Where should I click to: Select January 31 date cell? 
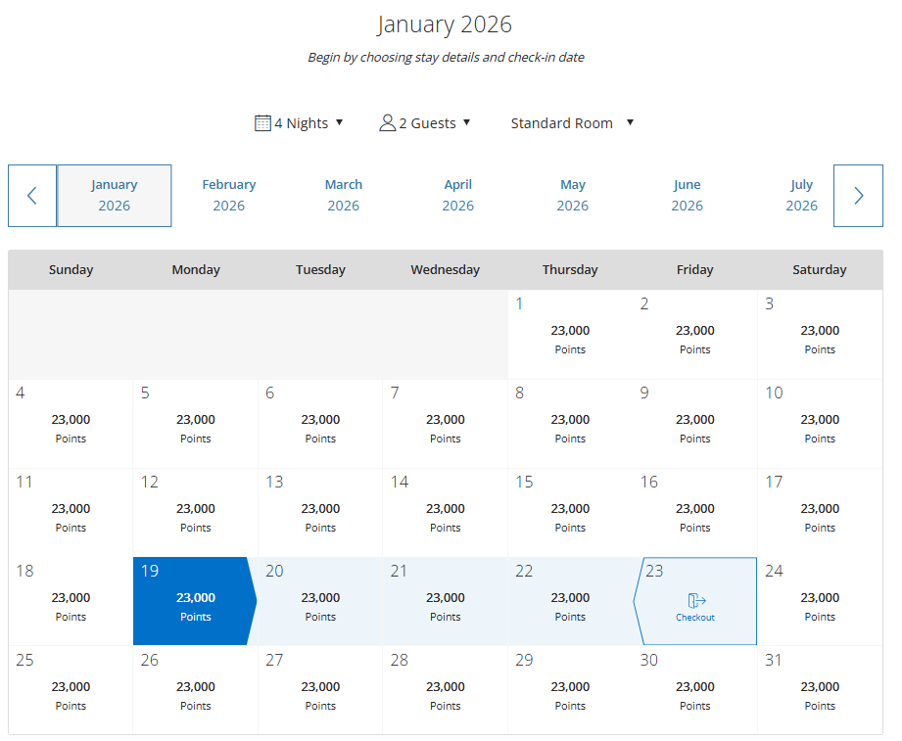(x=820, y=691)
